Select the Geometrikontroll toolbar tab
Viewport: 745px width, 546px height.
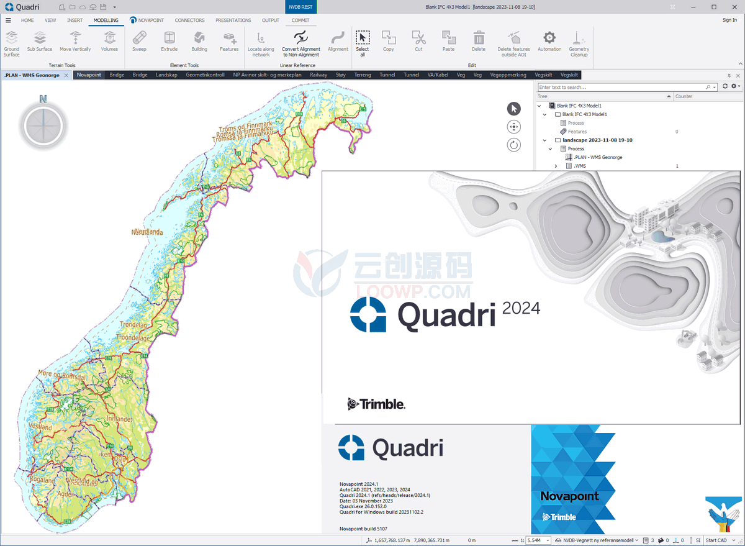point(205,75)
